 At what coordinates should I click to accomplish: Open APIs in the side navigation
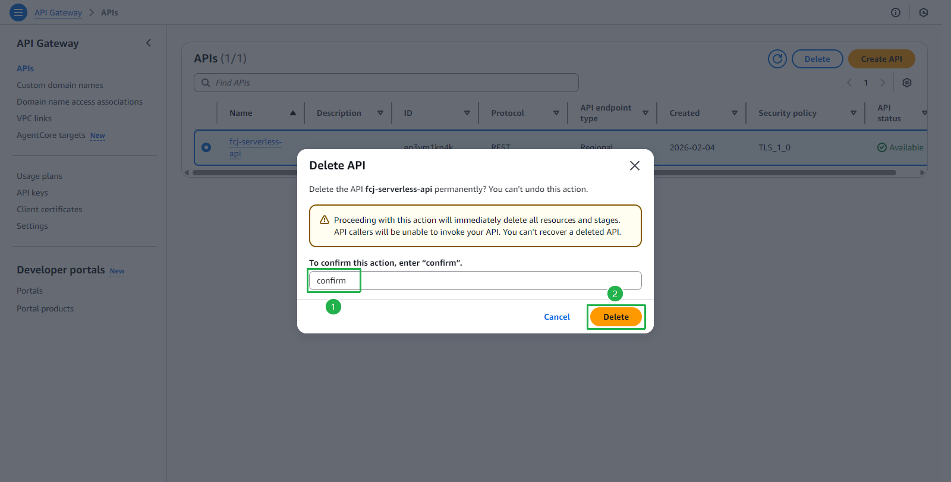click(25, 68)
